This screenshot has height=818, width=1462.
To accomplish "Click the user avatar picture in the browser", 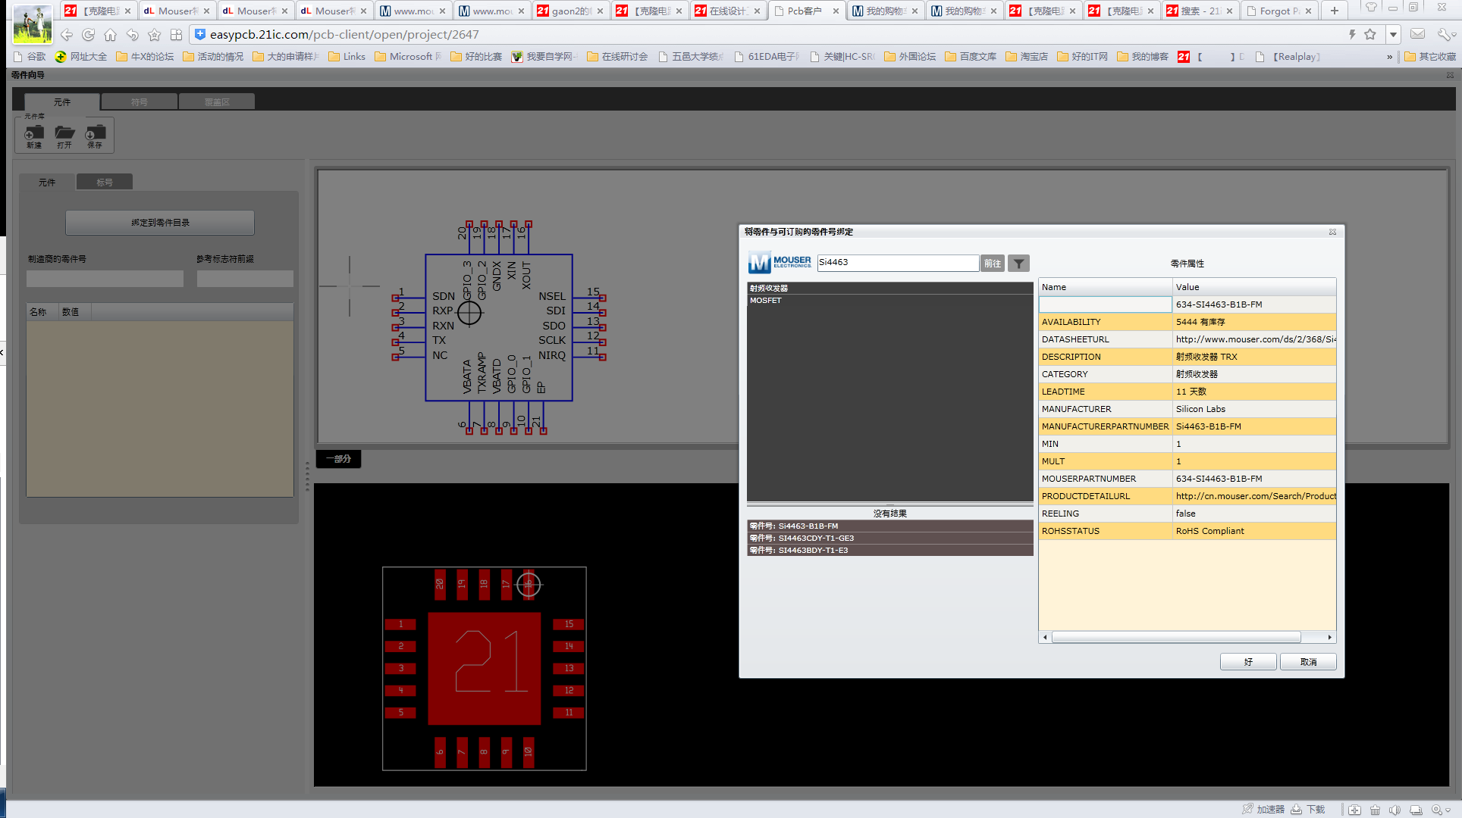I will [x=33, y=23].
